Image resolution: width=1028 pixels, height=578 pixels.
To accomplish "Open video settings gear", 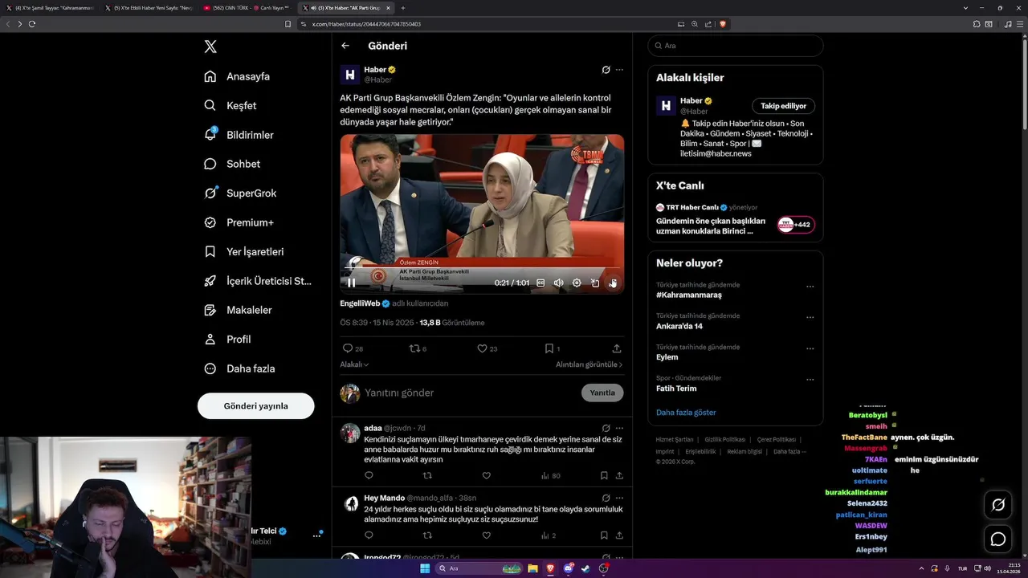I will click(577, 283).
